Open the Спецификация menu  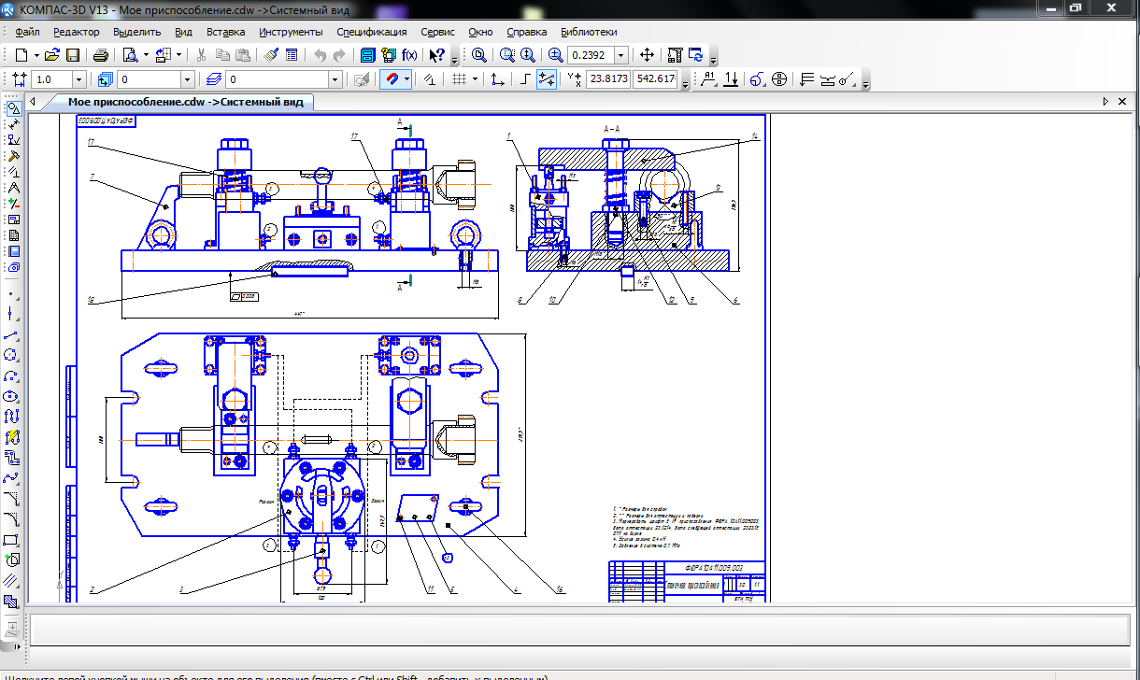pyautogui.click(x=371, y=32)
